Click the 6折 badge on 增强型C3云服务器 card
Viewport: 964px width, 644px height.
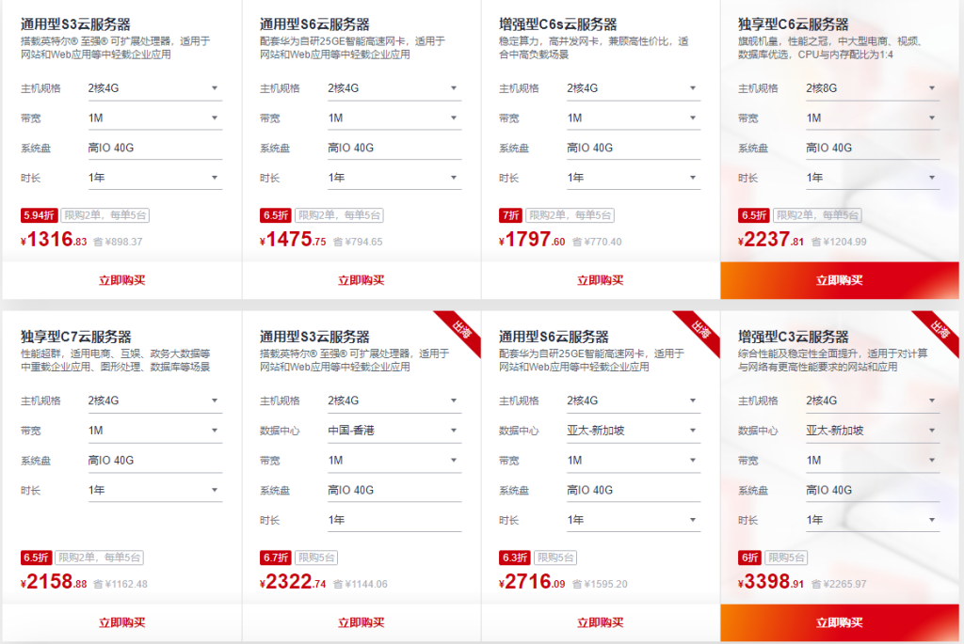click(x=748, y=558)
